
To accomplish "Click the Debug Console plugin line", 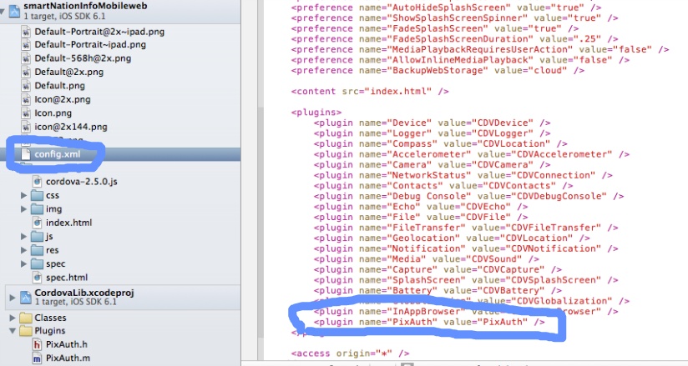I will point(468,197).
